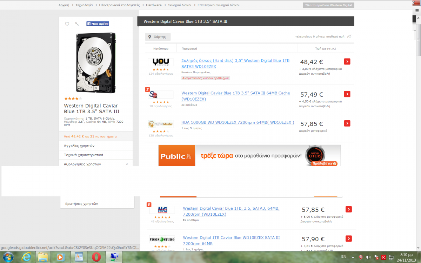Click the EN language indicator
Image resolution: width=421 pixels, height=263 pixels.
coord(344,257)
